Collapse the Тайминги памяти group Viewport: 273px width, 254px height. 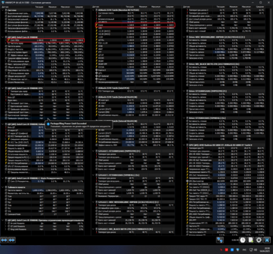click(3, 187)
